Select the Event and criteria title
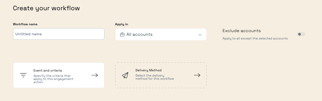Screen dimensions: 322x101 (48, 70)
